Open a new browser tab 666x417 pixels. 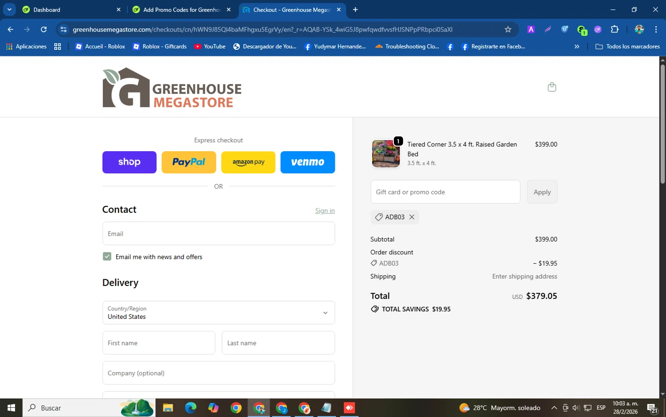coord(355,10)
